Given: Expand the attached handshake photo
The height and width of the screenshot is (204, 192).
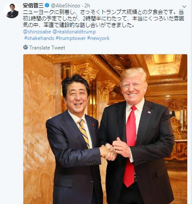Looking at the screenshot, I should tap(105, 129).
